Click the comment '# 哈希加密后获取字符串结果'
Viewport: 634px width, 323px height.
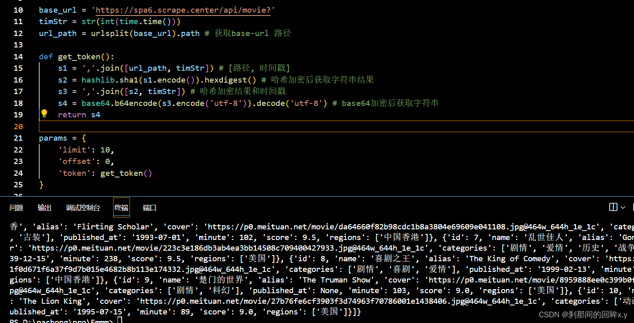coord(318,80)
